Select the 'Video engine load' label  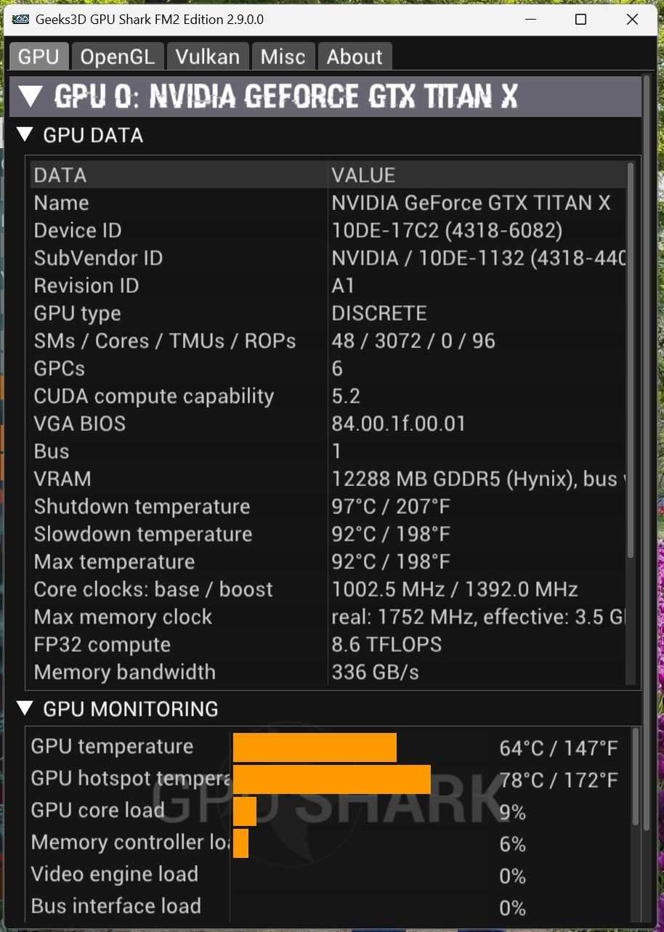click(114, 874)
